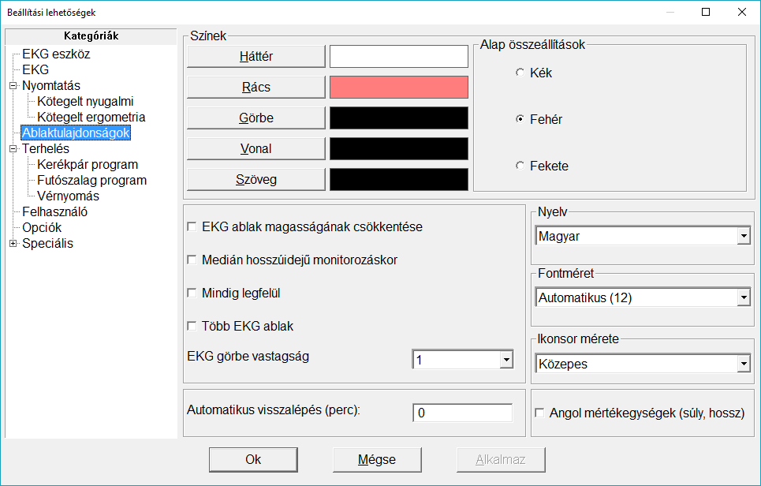This screenshot has width=761, height=486.
Task: Click the Automatikus visszalépés input field
Action: coord(463,413)
